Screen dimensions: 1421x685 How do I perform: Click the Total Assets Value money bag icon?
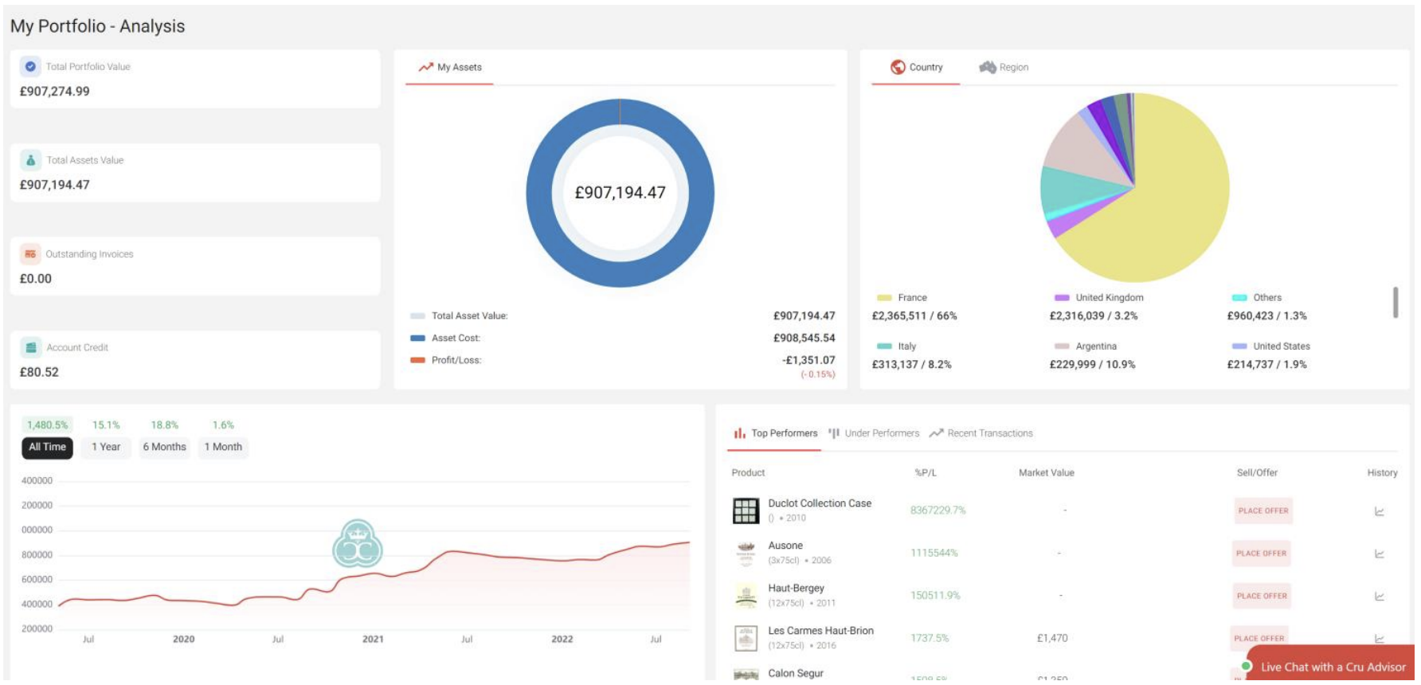tap(30, 160)
